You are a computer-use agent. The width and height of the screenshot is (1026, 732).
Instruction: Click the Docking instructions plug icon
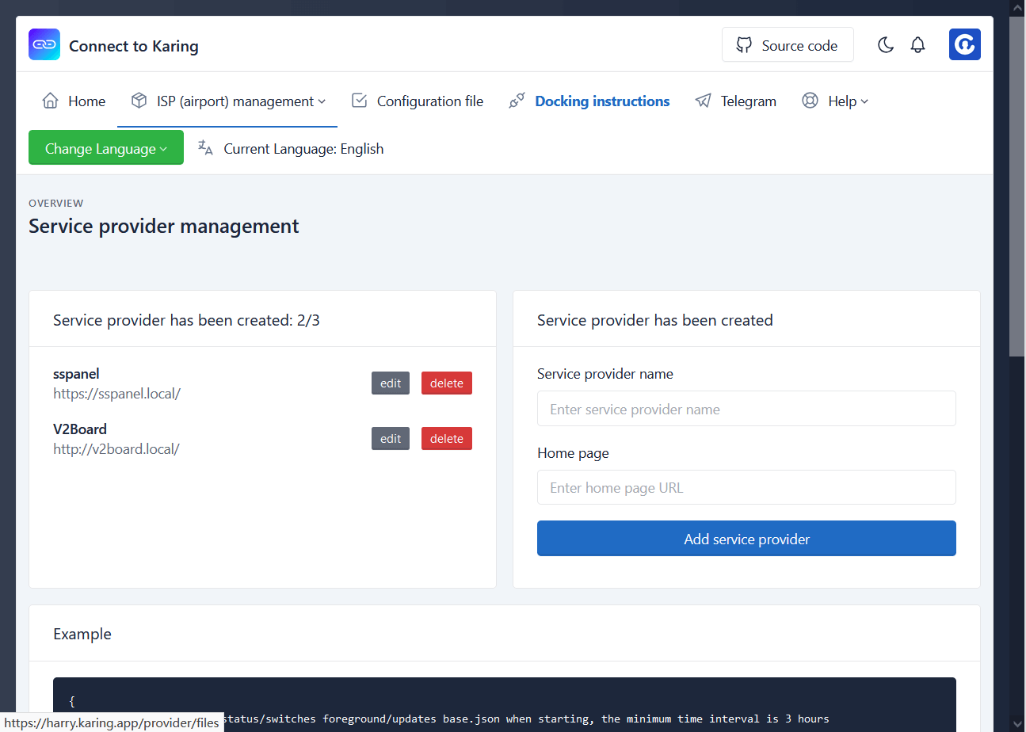coord(517,101)
